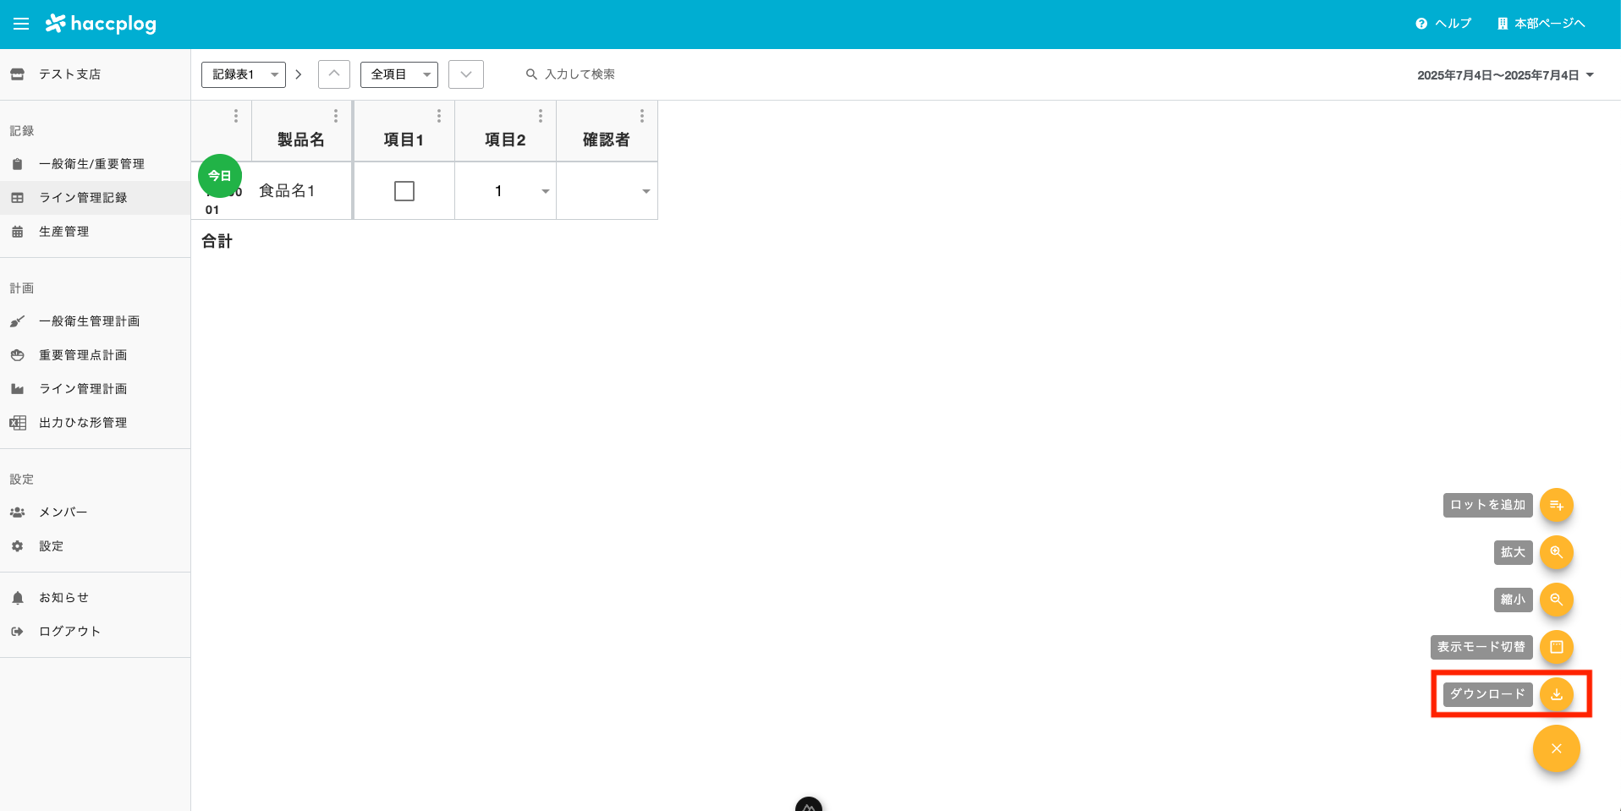Click the 入力して検索 search field
Viewport: 1621px width, 811px height.
(581, 74)
